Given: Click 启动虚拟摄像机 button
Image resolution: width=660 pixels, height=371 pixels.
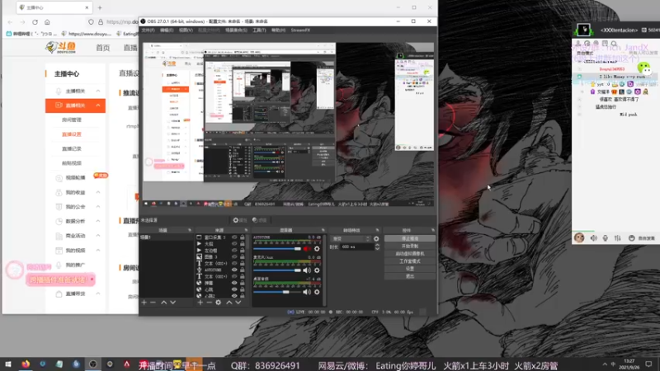Looking at the screenshot, I should [409, 254].
